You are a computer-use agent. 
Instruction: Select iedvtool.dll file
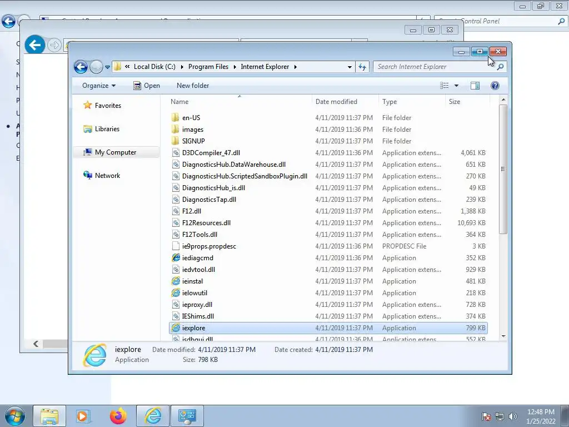click(198, 270)
